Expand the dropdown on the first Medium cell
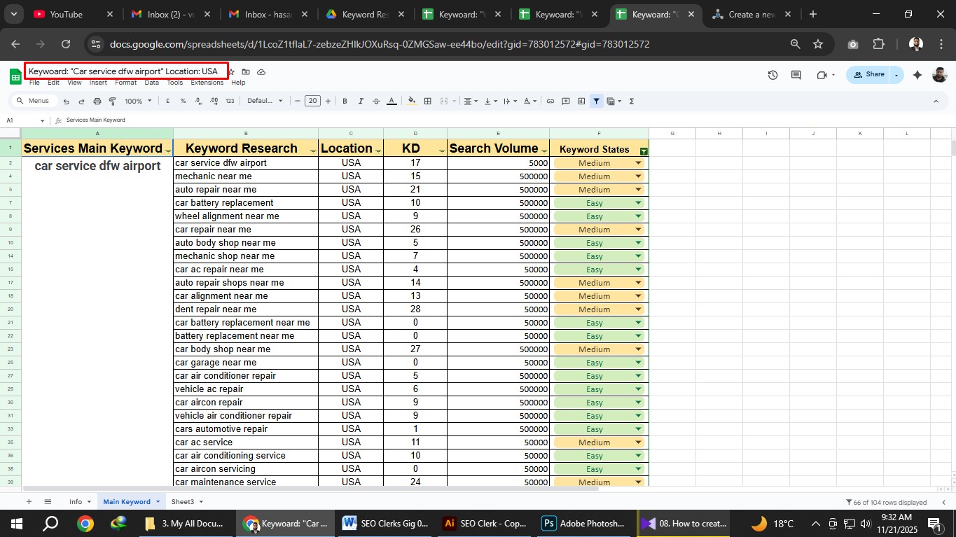 point(638,162)
